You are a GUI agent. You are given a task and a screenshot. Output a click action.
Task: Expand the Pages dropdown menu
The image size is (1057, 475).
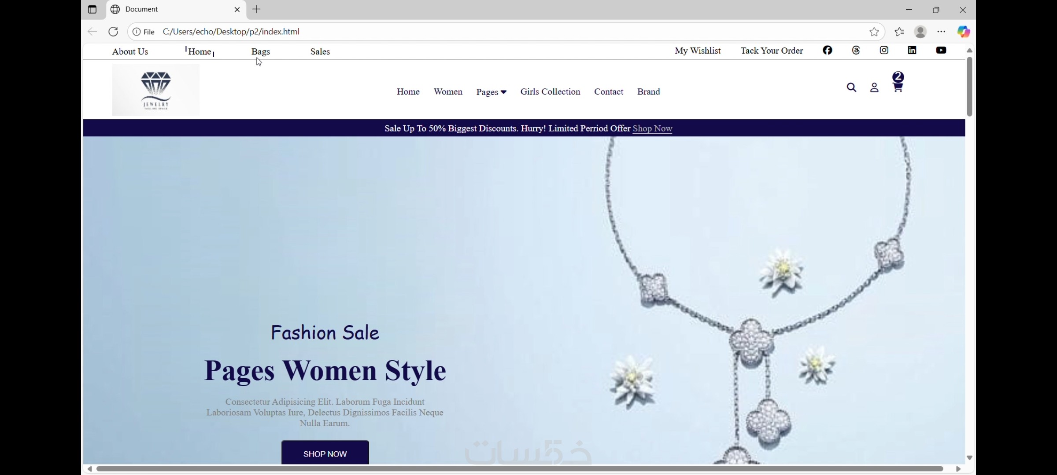(x=491, y=92)
